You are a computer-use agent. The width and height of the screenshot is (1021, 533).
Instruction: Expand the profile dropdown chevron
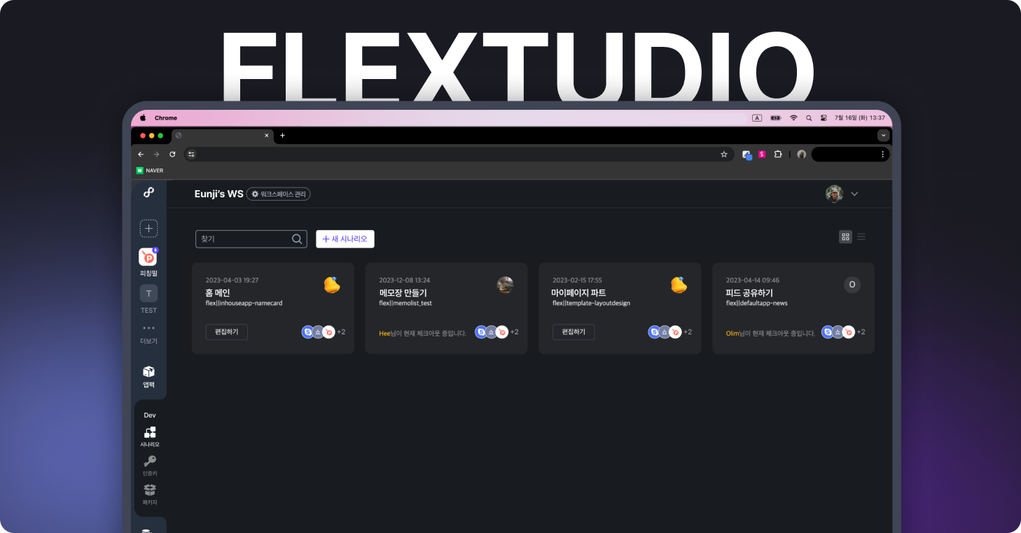tap(854, 194)
